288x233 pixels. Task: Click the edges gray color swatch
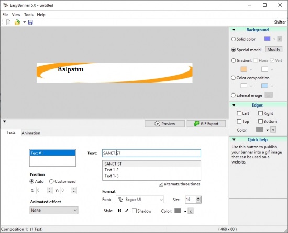coord(260,130)
